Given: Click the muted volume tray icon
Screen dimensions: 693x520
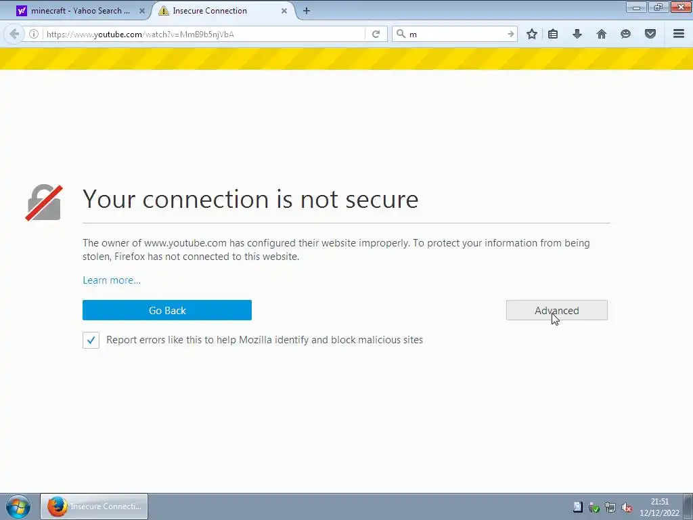Looking at the screenshot, I should 626,507.
